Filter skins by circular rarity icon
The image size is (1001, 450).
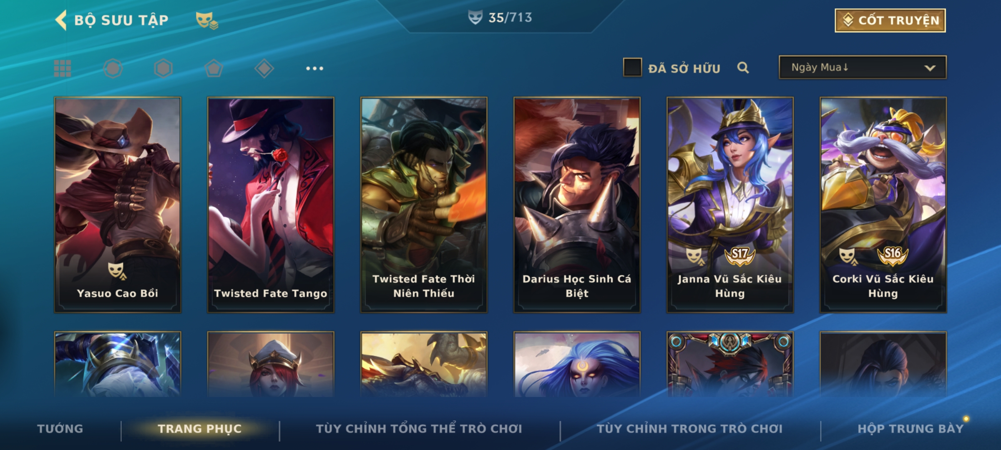pyautogui.click(x=113, y=68)
